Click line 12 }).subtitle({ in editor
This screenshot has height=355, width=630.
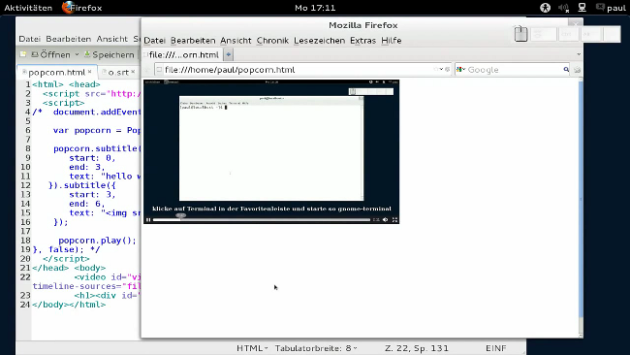pyautogui.click(x=82, y=185)
